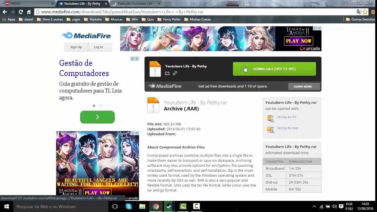
Task: Go back using the browser back arrow
Action: pyautogui.click(x=5, y=12)
